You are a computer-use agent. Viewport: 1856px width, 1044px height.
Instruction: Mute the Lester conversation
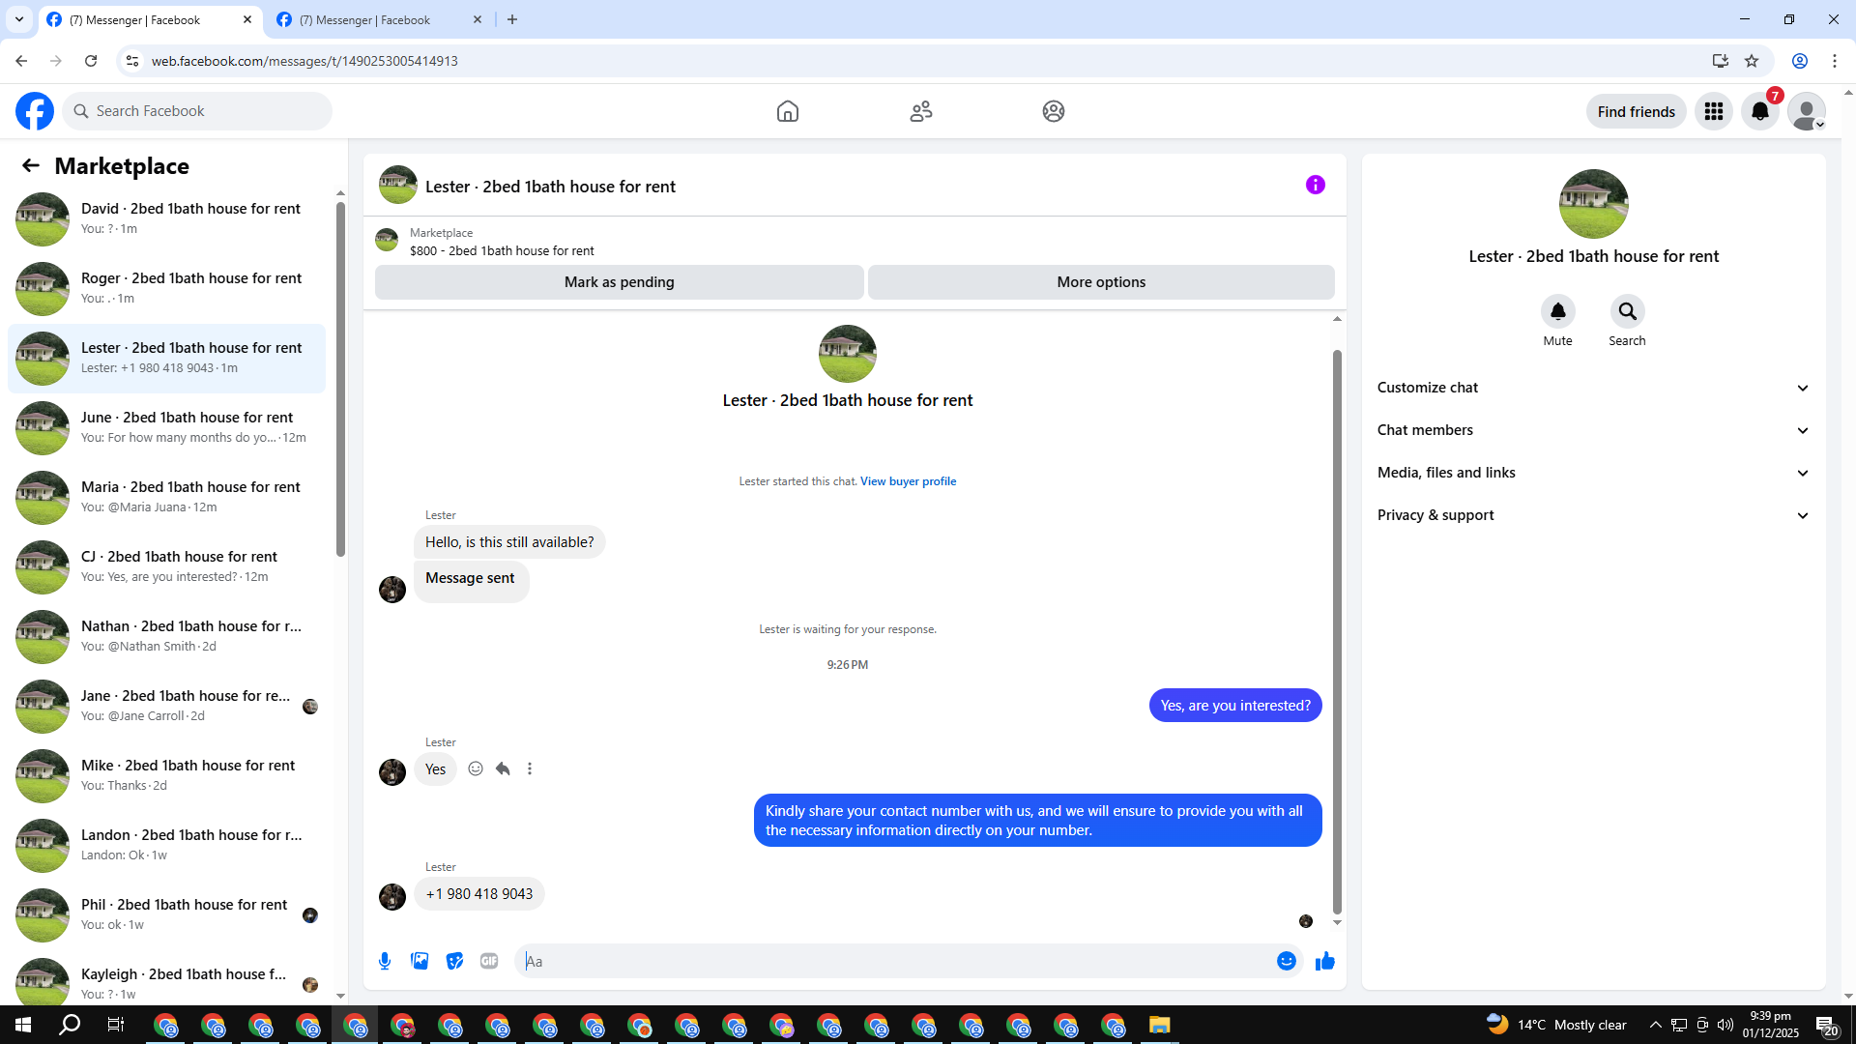point(1558,311)
